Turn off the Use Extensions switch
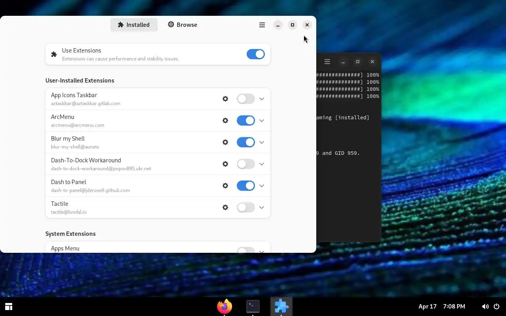 click(256, 54)
